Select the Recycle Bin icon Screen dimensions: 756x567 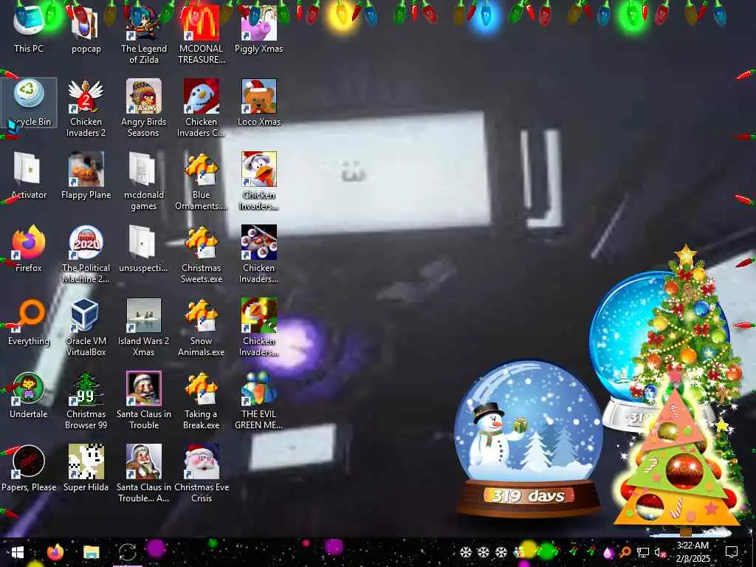tap(29, 102)
